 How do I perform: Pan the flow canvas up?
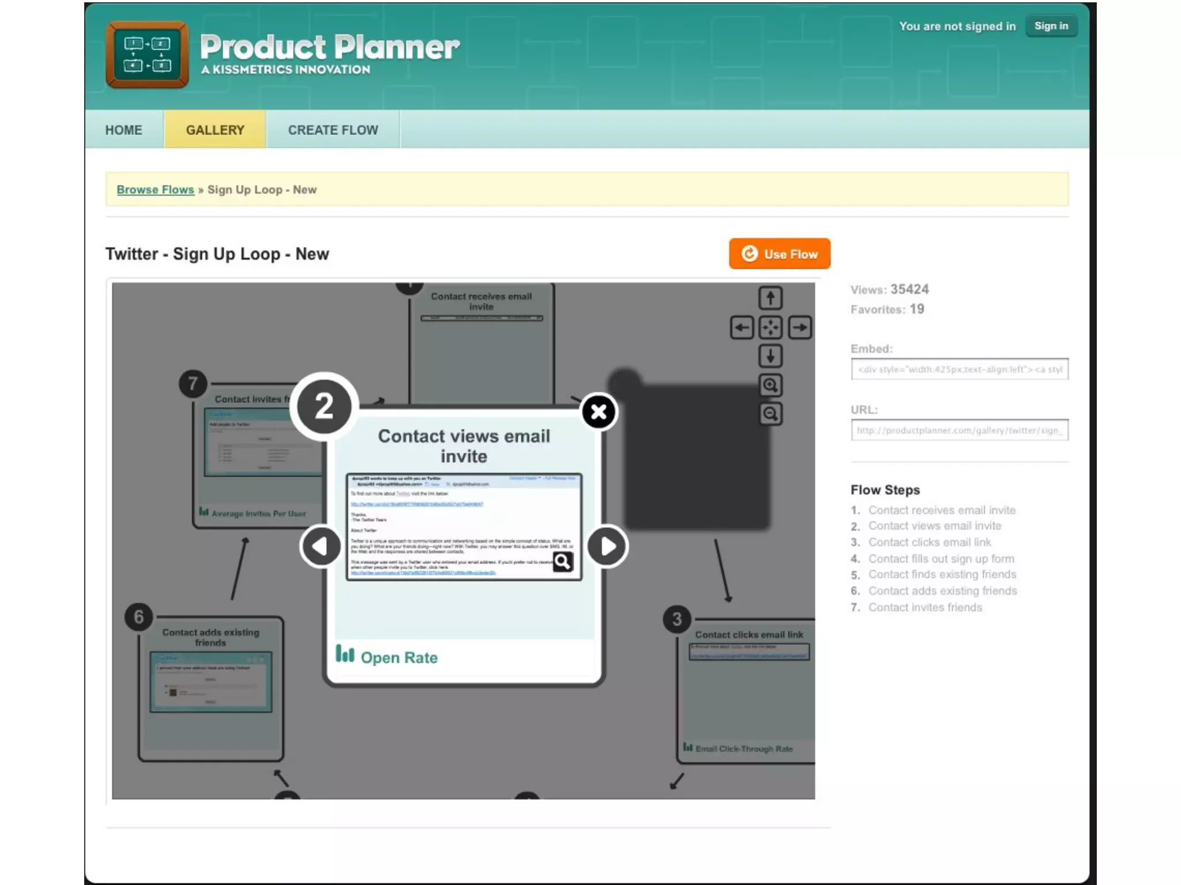770,298
